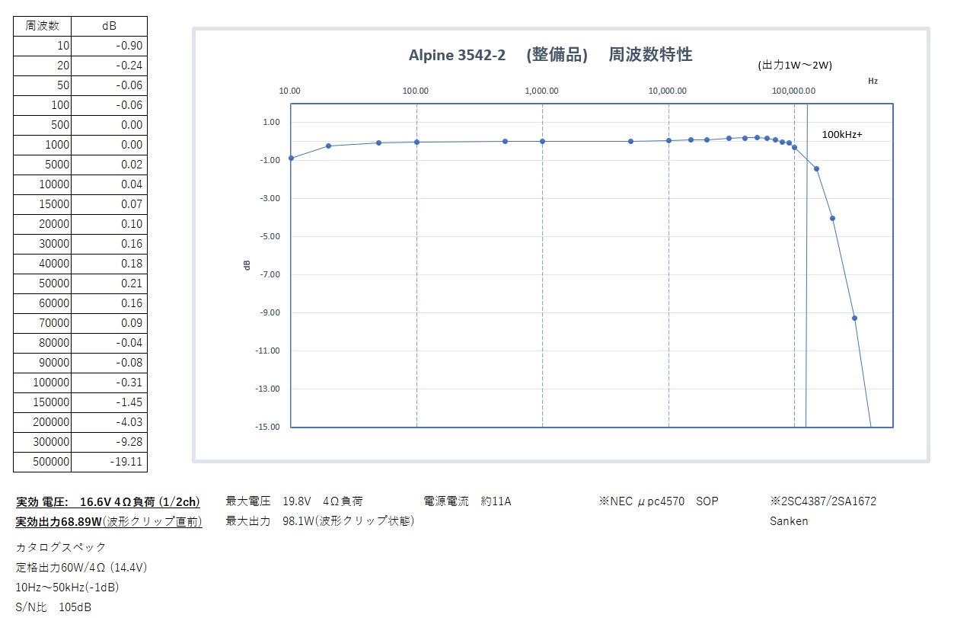Viewport: 954px width, 618px height.
Task: Select the table cell showing -19.11
Action: pyautogui.click(x=109, y=462)
